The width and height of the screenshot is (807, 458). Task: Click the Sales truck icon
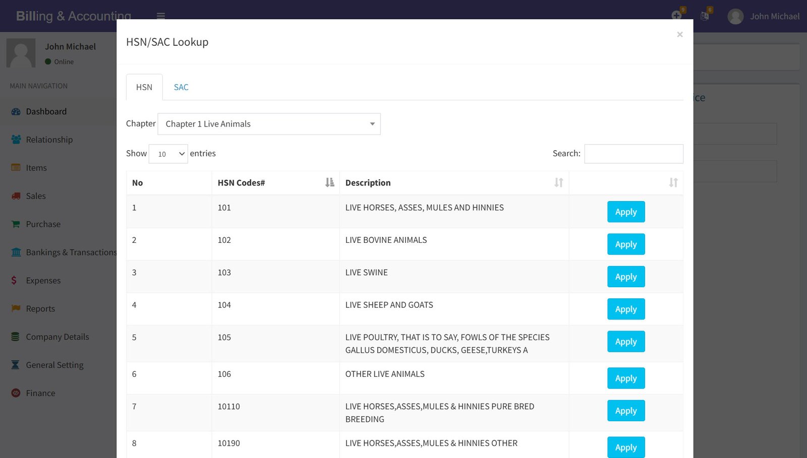(16, 195)
